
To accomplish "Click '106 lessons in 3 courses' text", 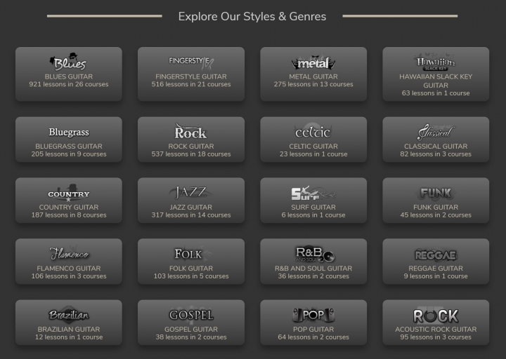I will pyautogui.click(x=69, y=276).
